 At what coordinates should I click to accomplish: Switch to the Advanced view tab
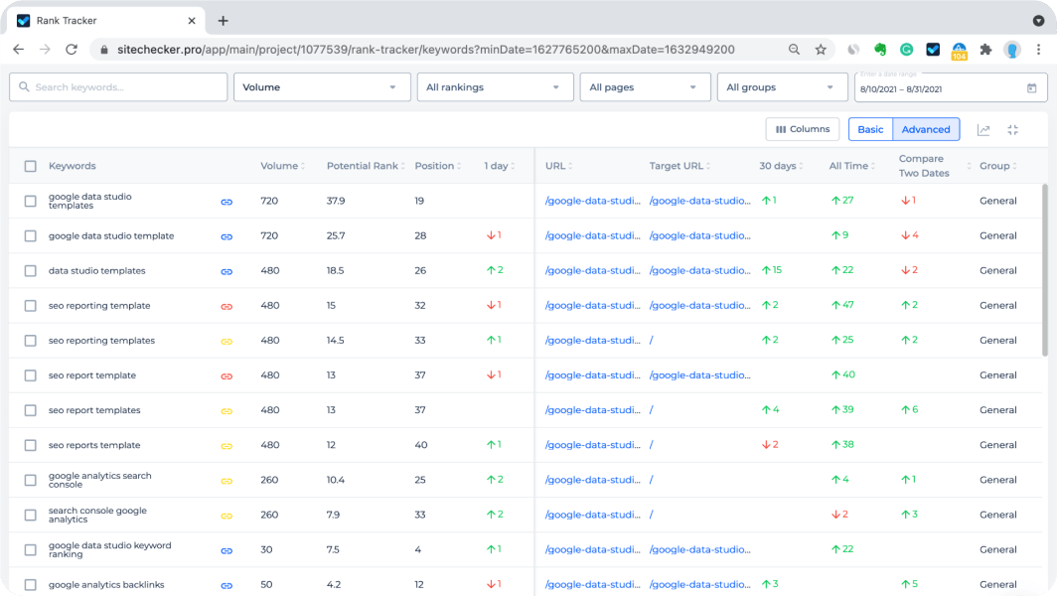926,129
